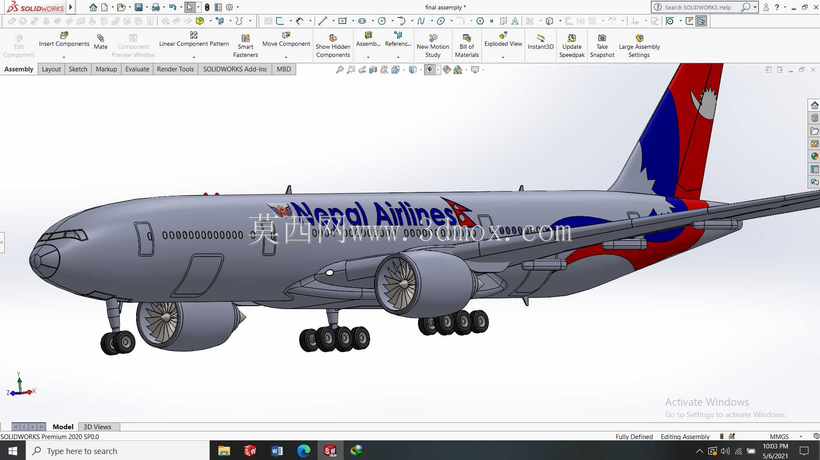Expand the Exploded View dropdown
The width and height of the screenshot is (820, 460).
(x=503, y=57)
